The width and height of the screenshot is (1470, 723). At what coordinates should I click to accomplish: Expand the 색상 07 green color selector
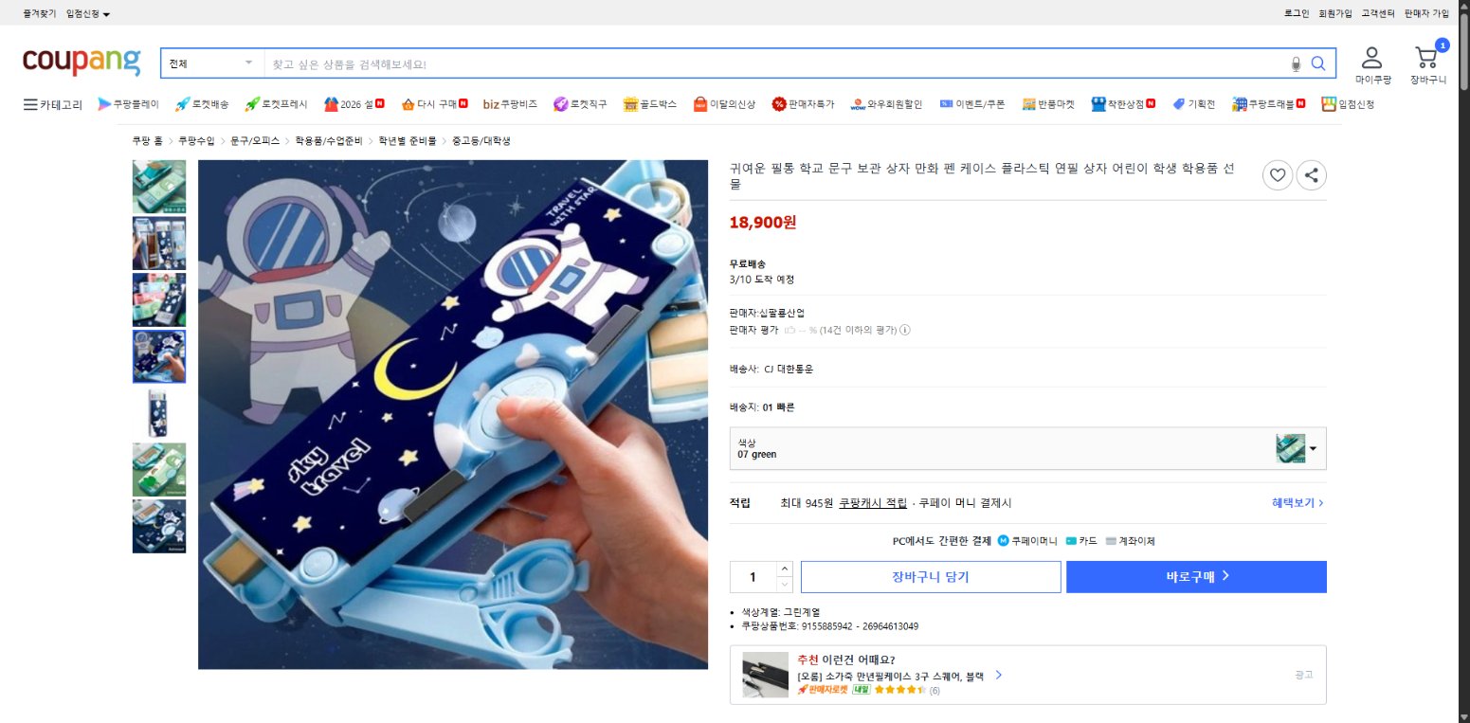(1313, 448)
